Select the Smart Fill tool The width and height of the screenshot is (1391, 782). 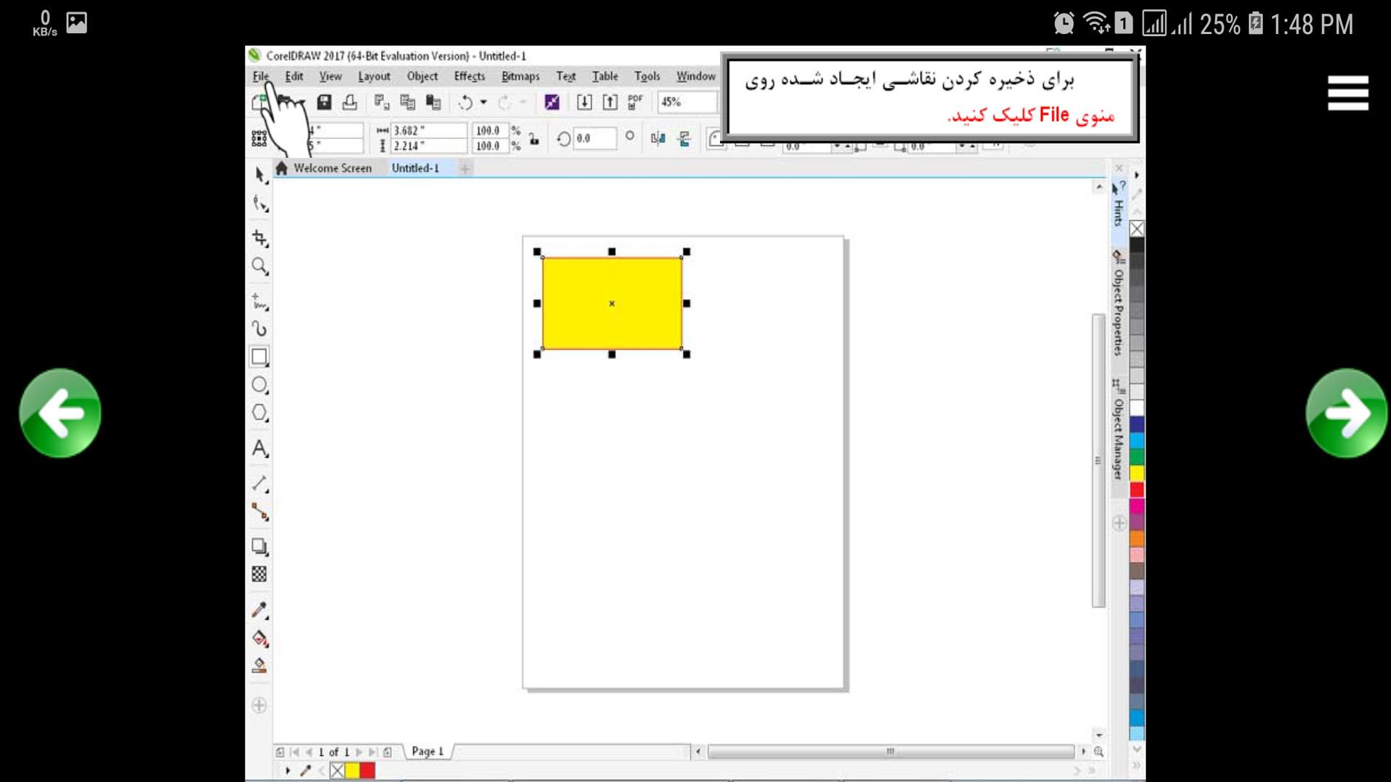coord(259,666)
